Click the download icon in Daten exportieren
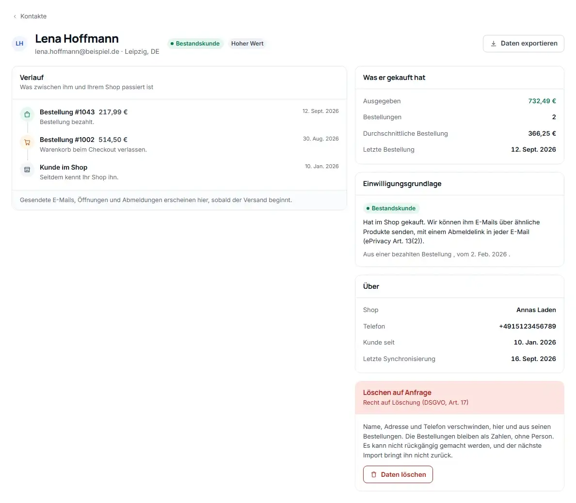The width and height of the screenshot is (576, 503). pos(494,44)
